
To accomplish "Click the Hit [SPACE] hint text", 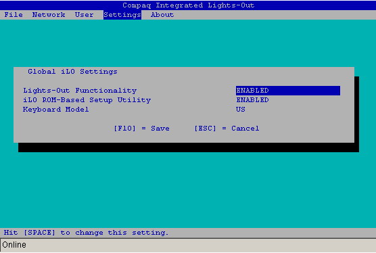I will [x=87, y=233].
